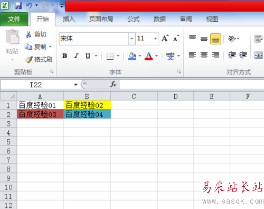Click the select all corner button
Viewport: 264px width, 209px height.
8,96
